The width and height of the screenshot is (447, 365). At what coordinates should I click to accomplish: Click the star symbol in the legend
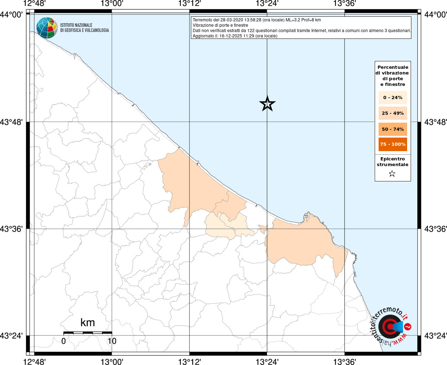pyautogui.click(x=392, y=174)
